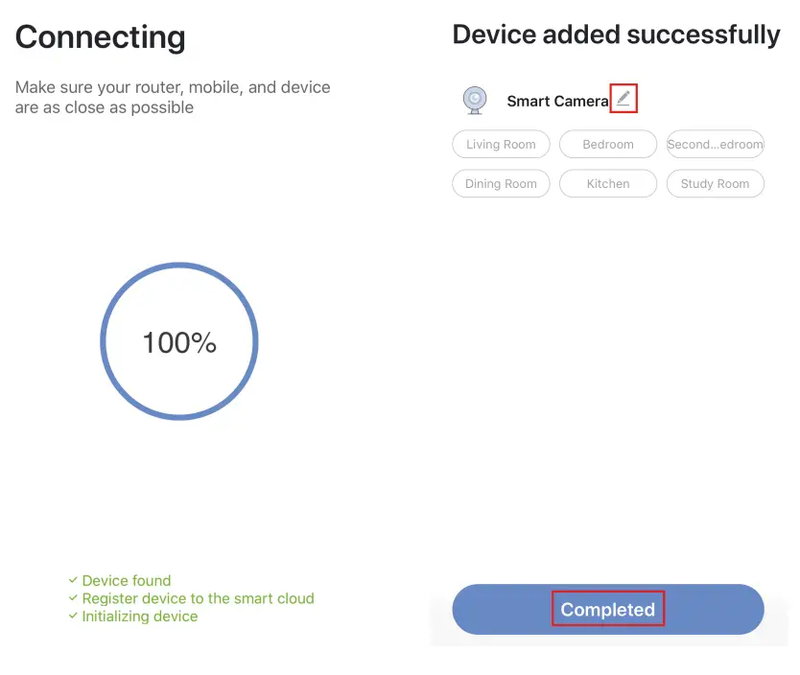Image resolution: width=800 pixels, height=675 pixels.
Task: Click the router proximity instruction text
Action: point(173,97)
